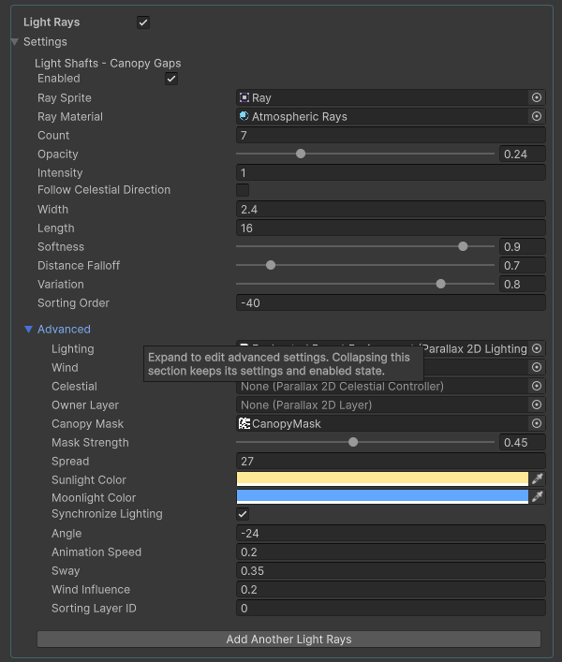Open object picker for Ray Material
Viewport: 562px width, 662px height.
click(537, 116)
